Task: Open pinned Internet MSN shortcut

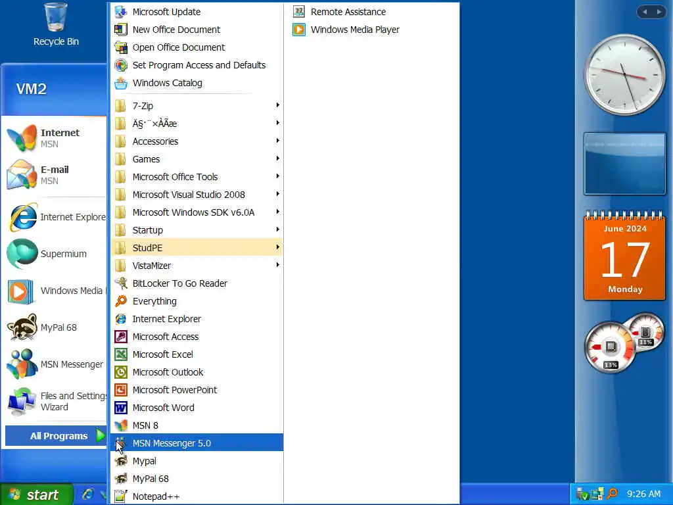Action: (x=55, y=138)
